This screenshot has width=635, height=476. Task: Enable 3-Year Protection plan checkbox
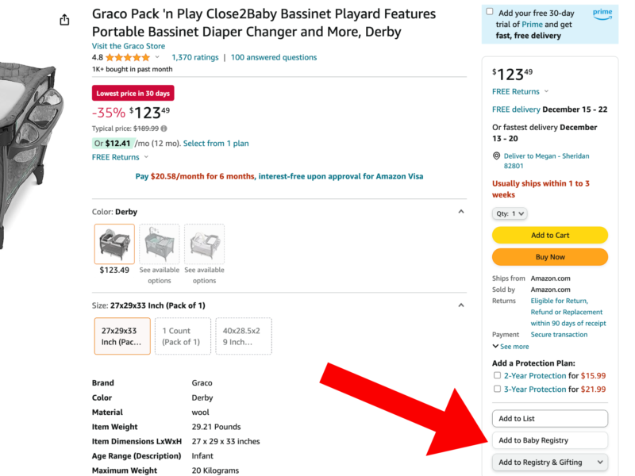[497, 390]
